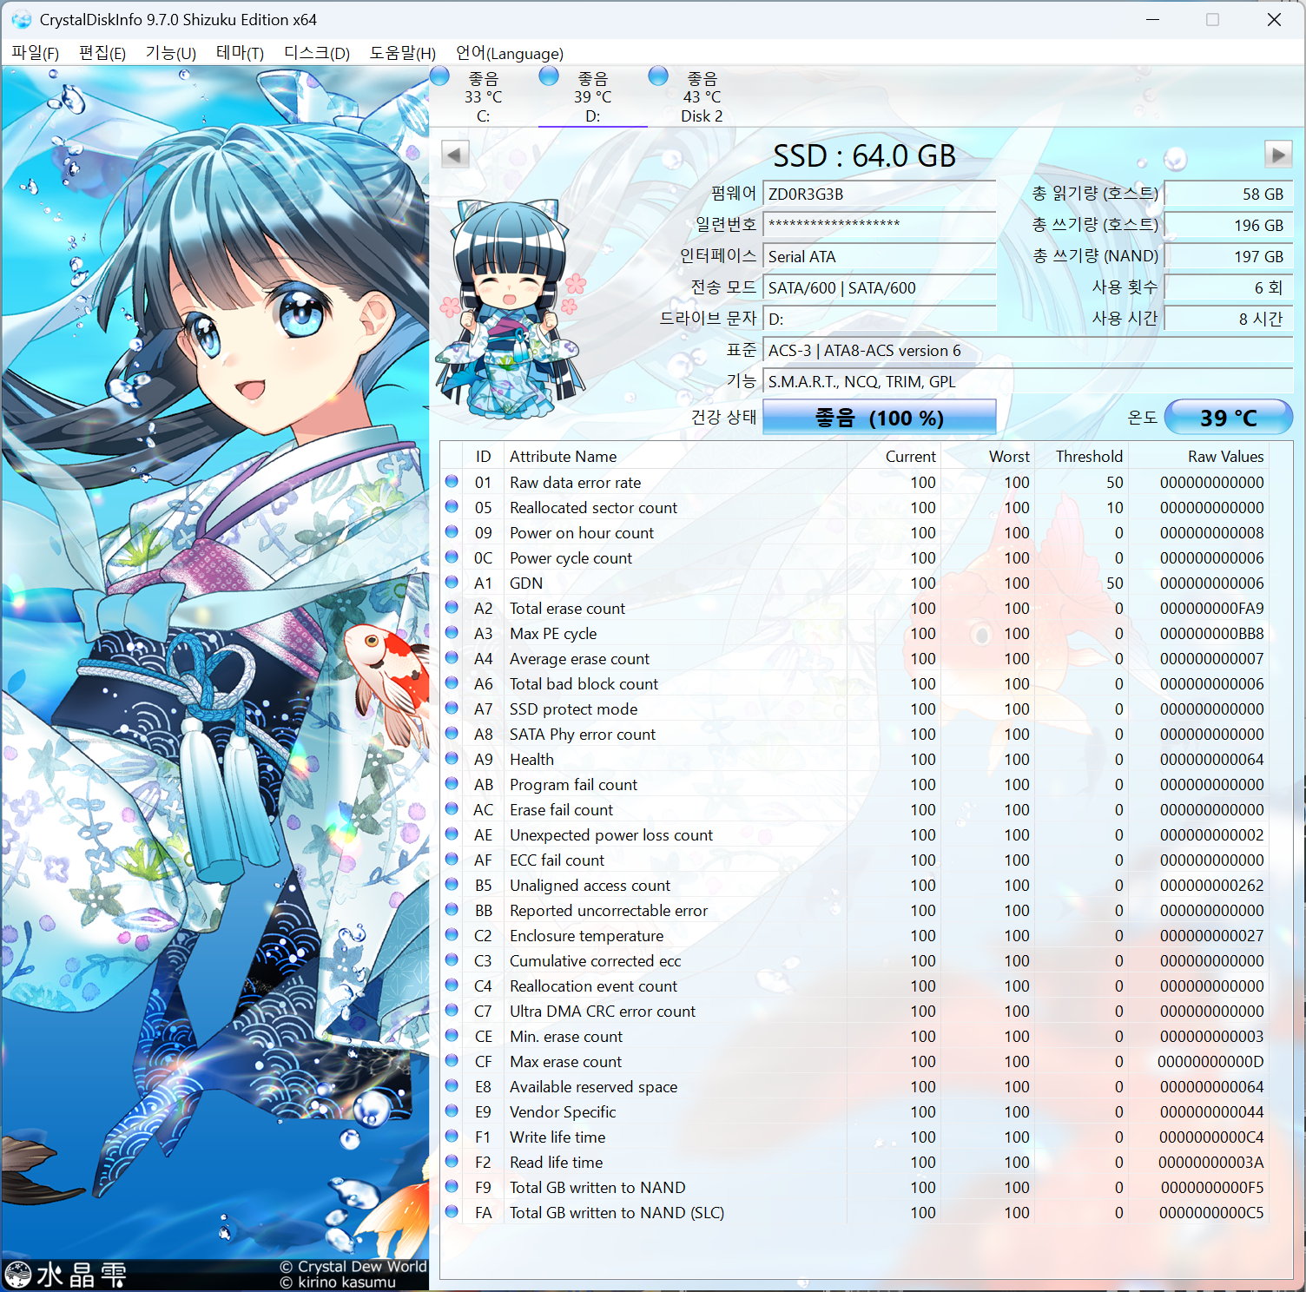
Task: Go to previous disk with left arrow
Action: (x=455, y=155)
